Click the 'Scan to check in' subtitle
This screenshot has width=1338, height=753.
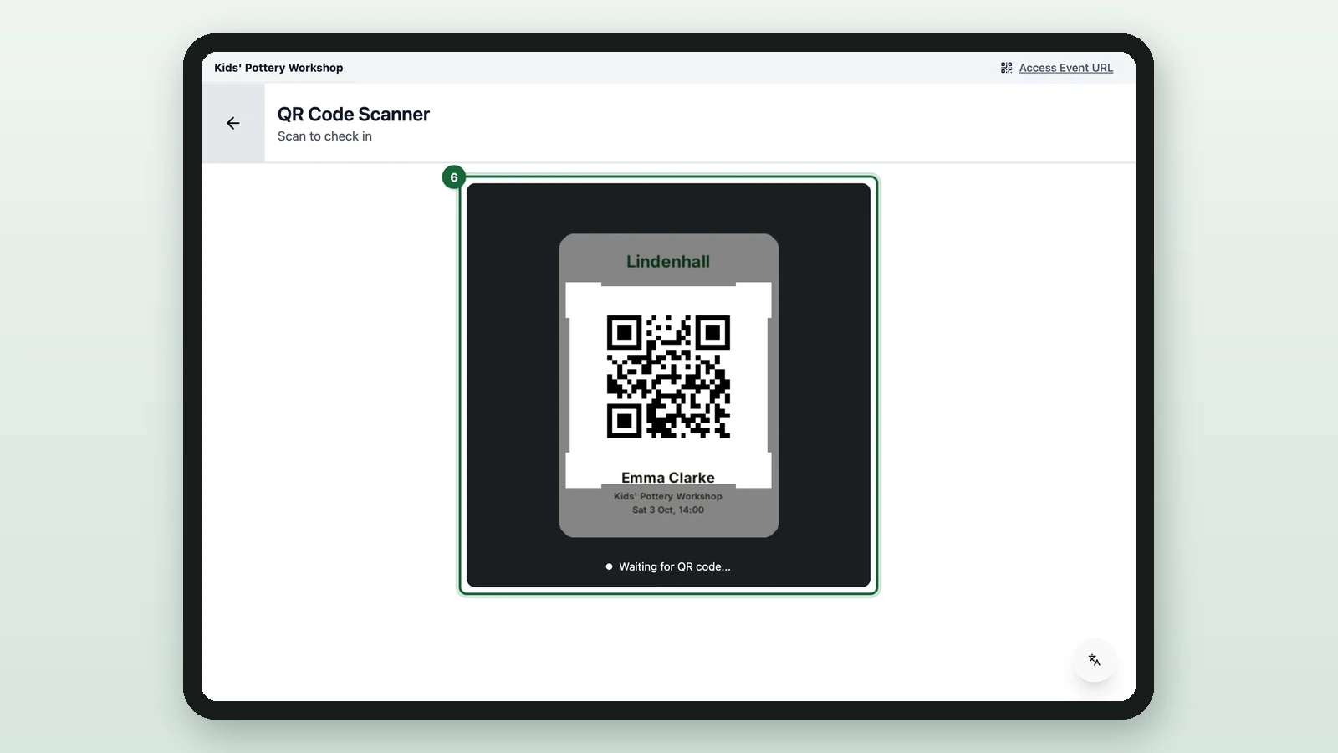pos(324,136)
